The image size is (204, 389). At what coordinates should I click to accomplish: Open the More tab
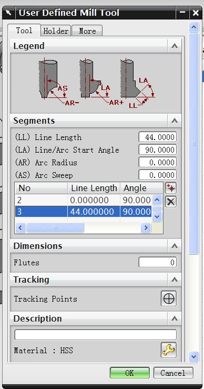(87, 31)
